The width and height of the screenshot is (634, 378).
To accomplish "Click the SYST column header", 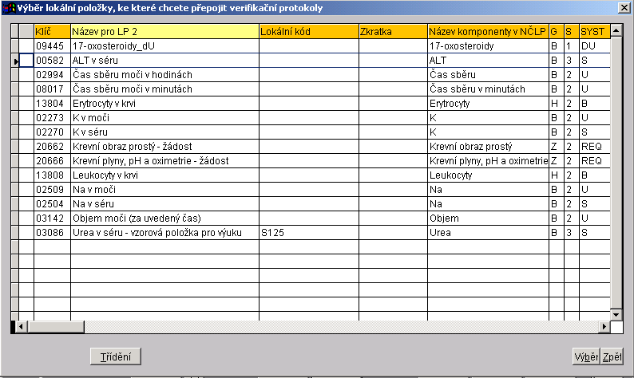I will [593, 31].
